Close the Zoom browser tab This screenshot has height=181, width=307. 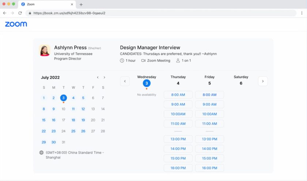72,4
